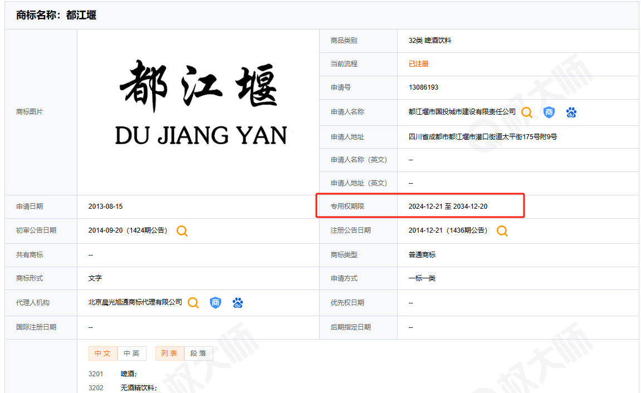
Task: Click the 共有商标 label
Action: (x=30, y=254)
